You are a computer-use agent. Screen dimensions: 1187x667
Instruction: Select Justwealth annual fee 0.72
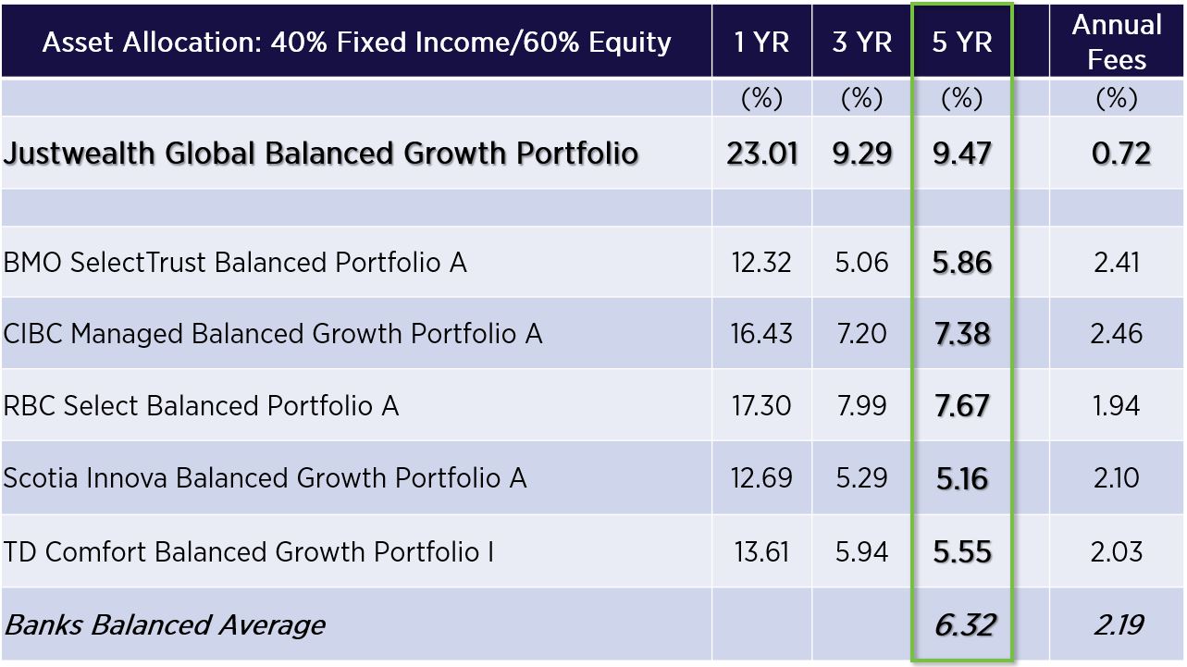tap(1121, 154)
